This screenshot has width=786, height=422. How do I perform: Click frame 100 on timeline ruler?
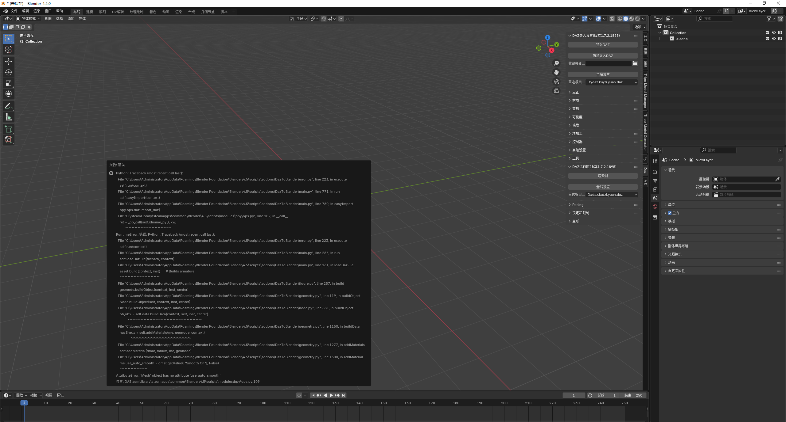(263, 403)
